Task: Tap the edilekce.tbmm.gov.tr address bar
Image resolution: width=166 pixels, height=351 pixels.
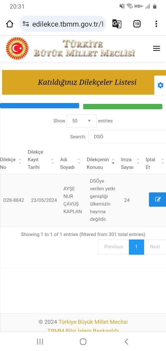Action: click(x=63, y=24)
